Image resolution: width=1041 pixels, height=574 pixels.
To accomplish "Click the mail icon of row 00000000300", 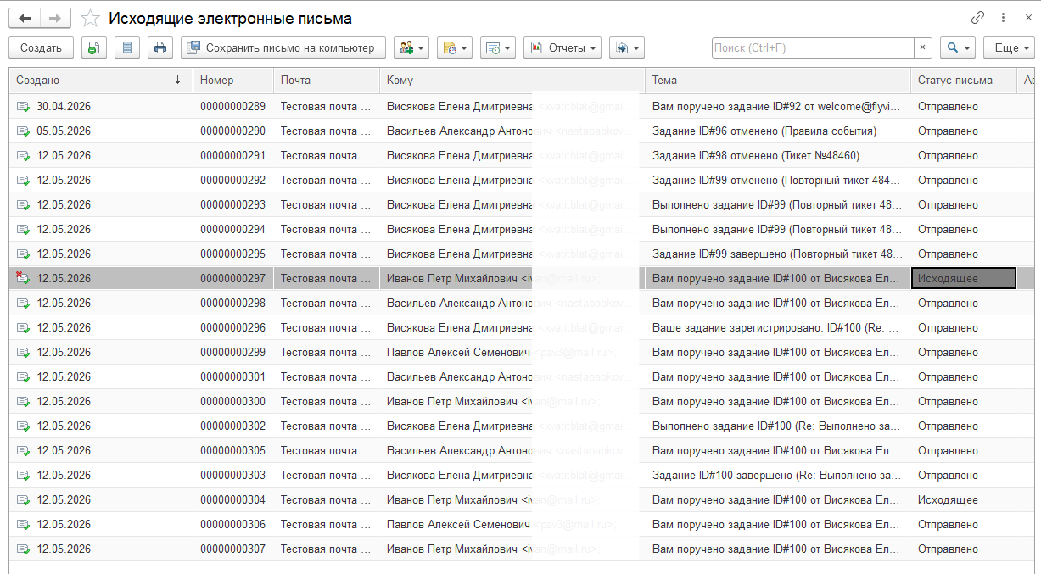I will 23,402.
